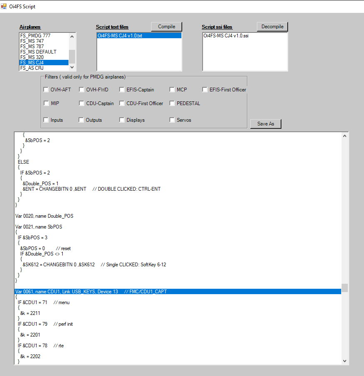364x376 pixels.
Task: Click the Oi4FS Script title bar icon
Action: [x=4, y=6]
